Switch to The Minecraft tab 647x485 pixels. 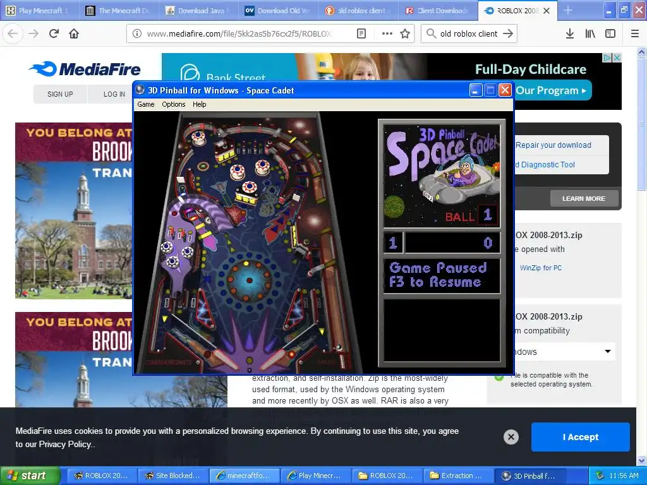119,11
